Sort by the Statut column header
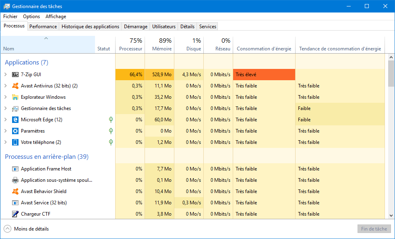The image size is (395, 239). (x=105, y=45)
